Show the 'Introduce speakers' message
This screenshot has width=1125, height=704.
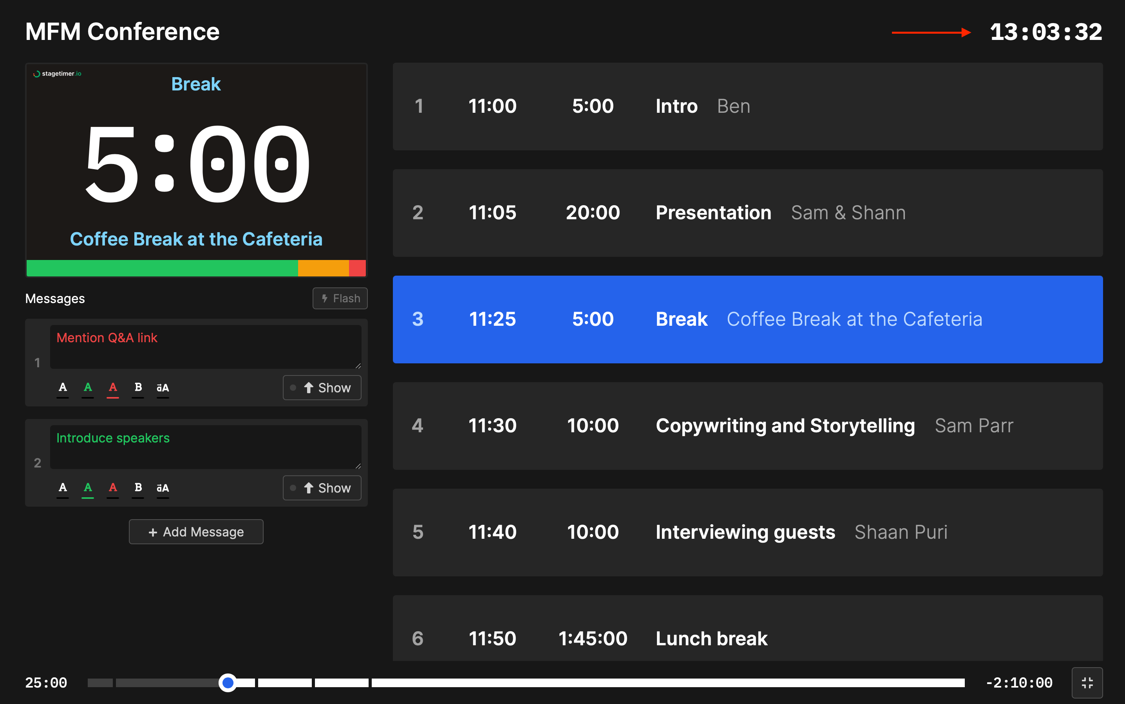(322, 487)
